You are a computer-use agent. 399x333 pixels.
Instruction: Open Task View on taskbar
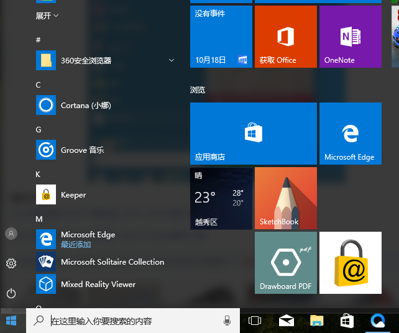(254, 321)
